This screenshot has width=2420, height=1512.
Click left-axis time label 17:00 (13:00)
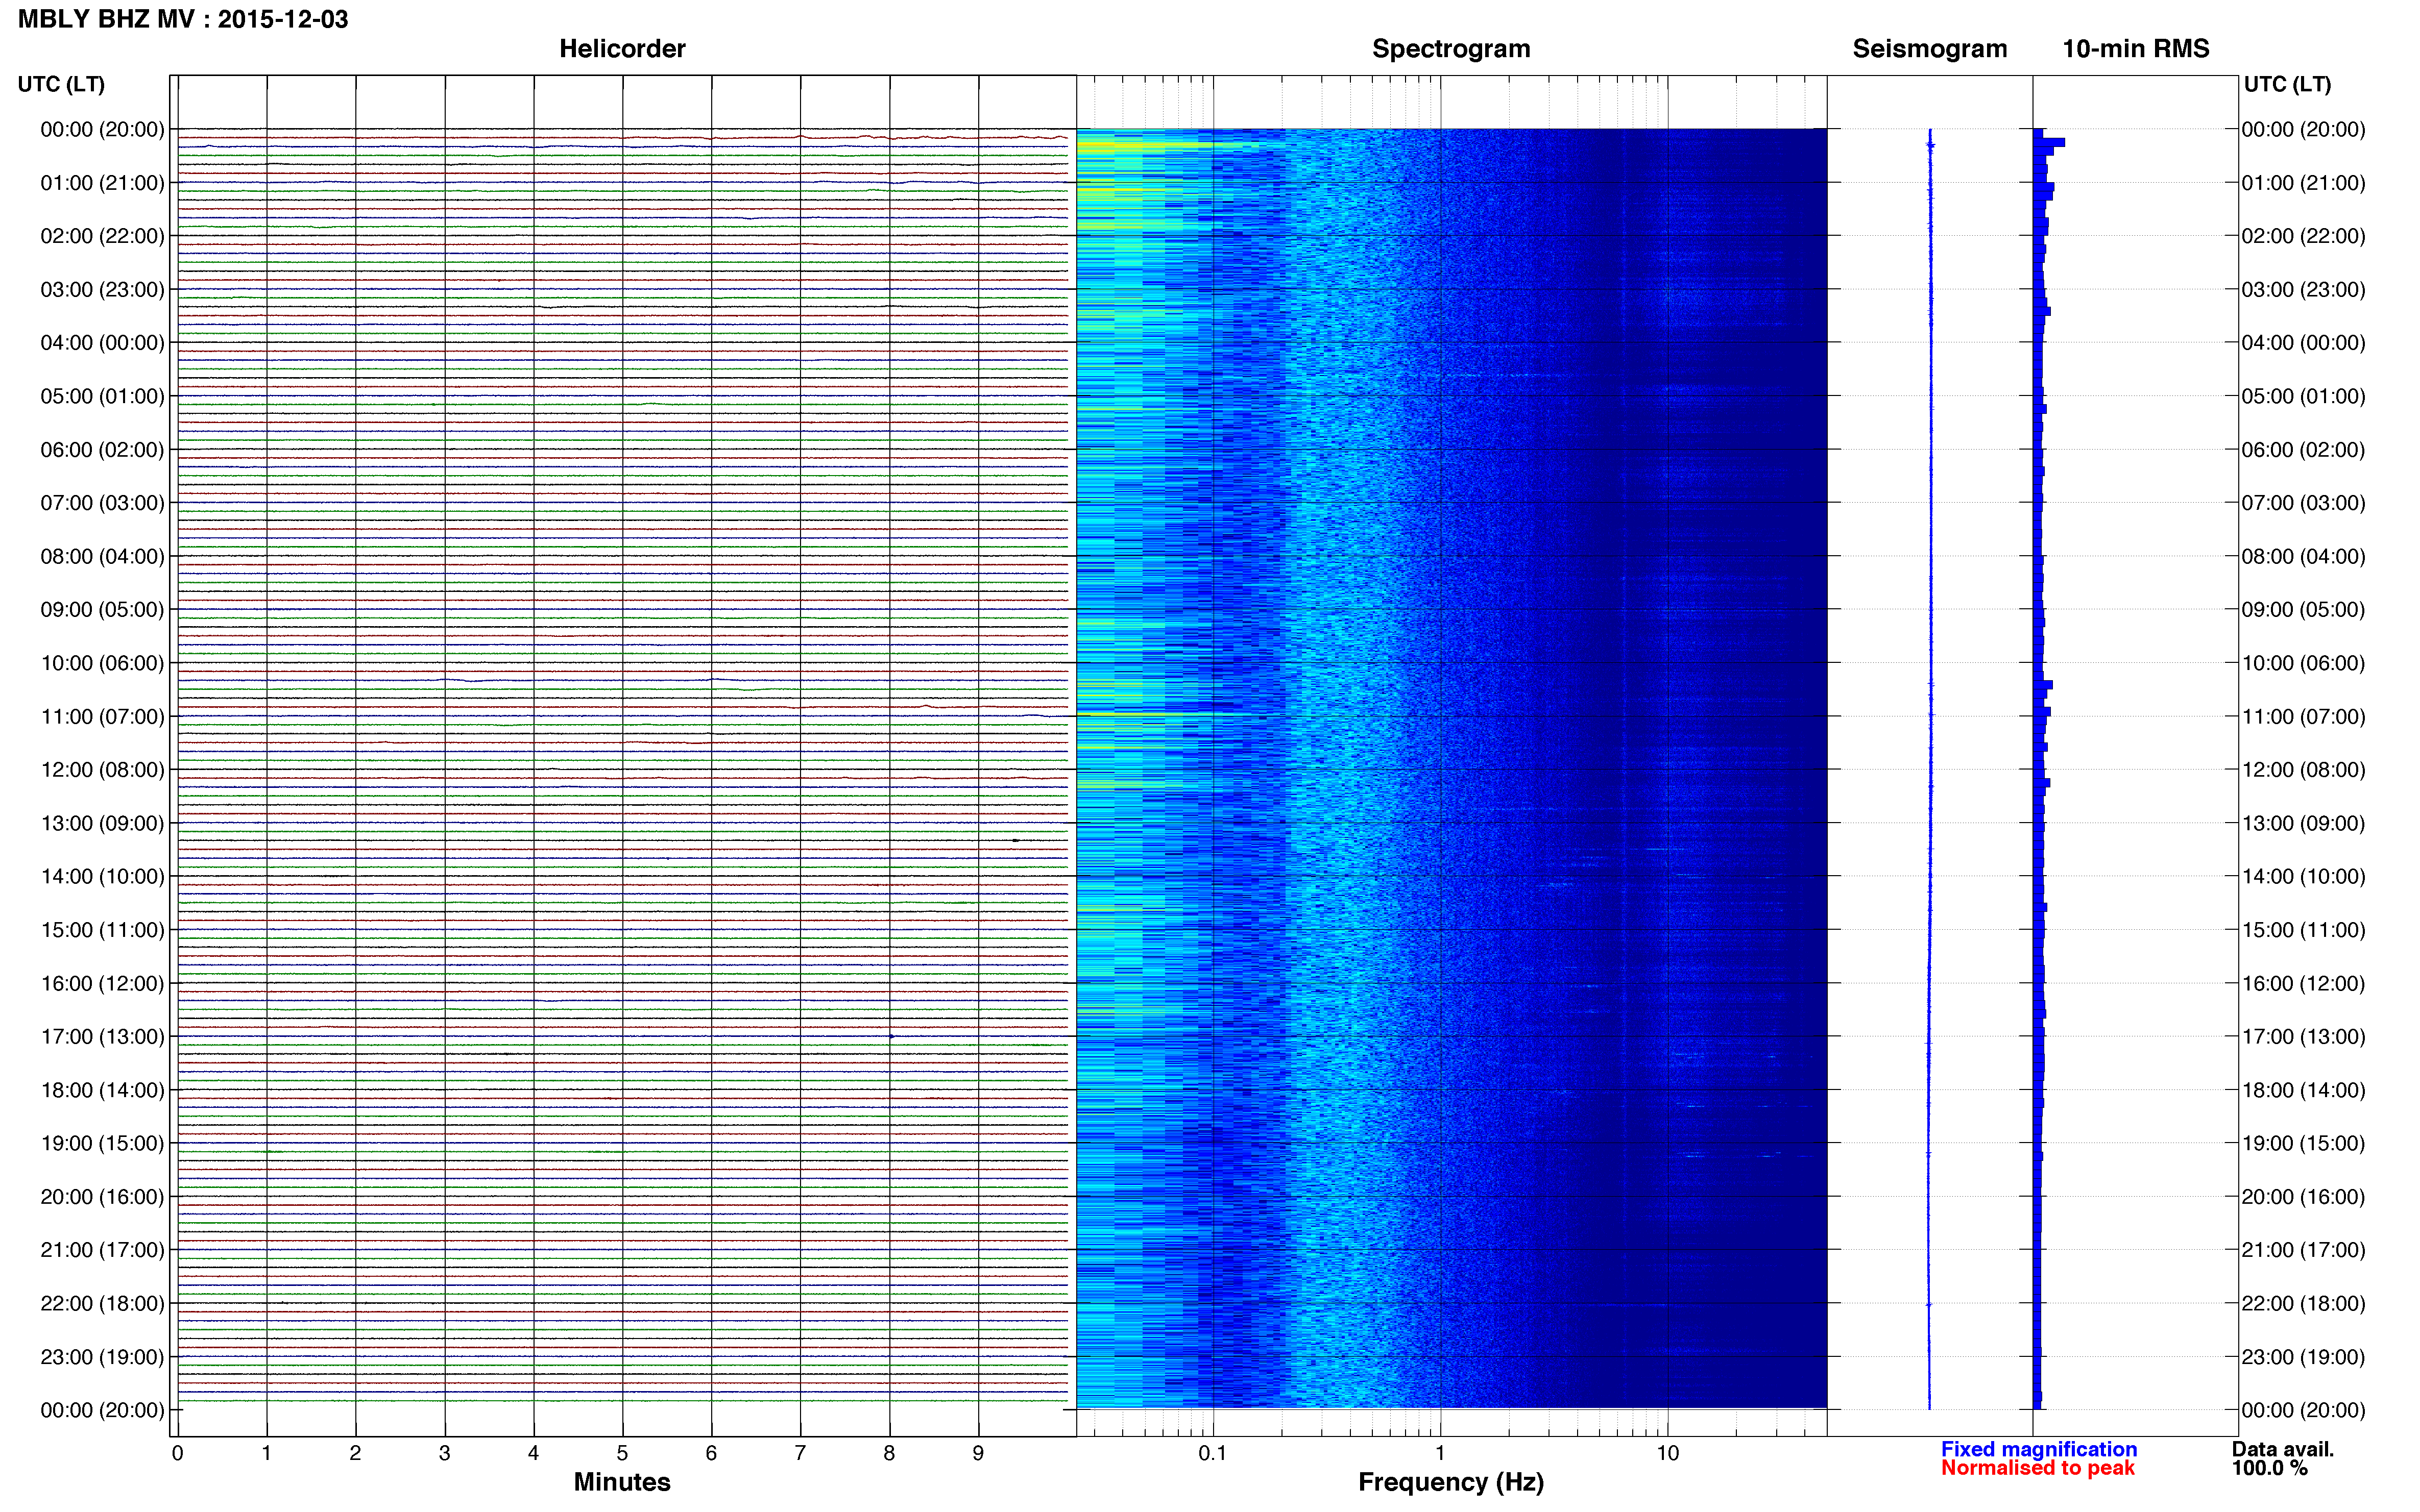click(102, 1036)
